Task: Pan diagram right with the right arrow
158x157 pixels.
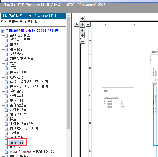Action: coord(88,24)
